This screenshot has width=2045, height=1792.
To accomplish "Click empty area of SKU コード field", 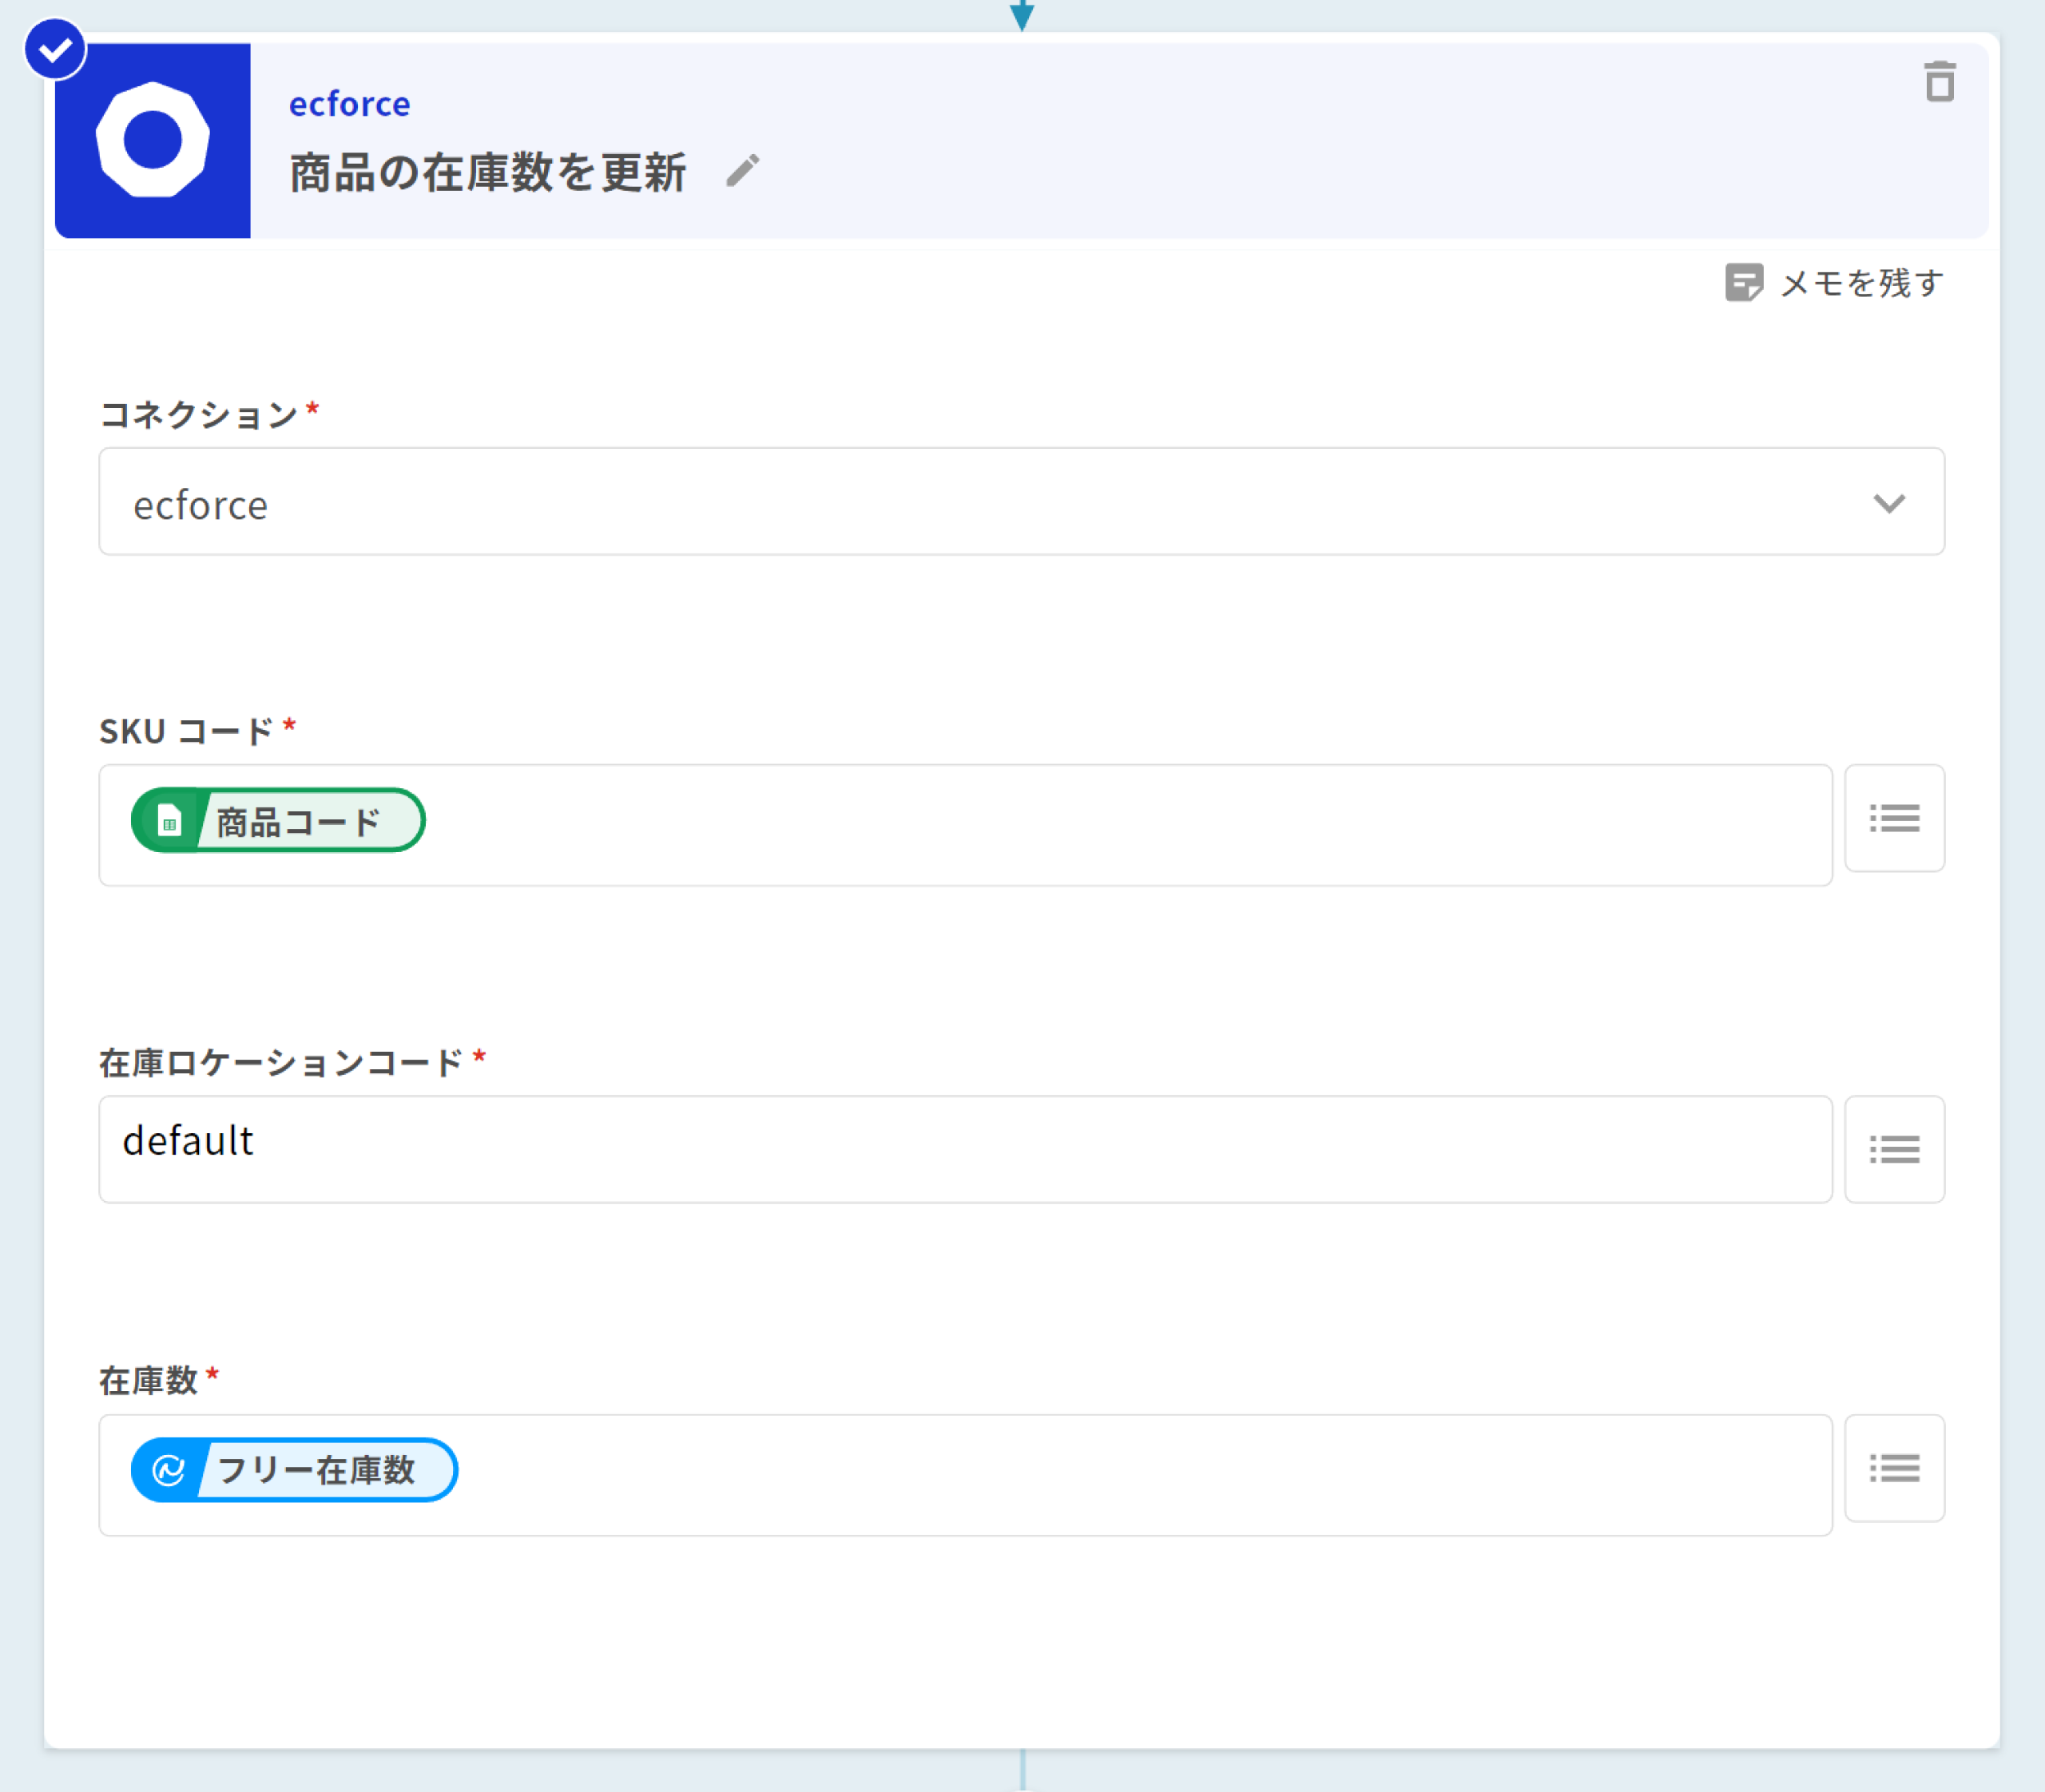I will click(x=1101, y=826).
